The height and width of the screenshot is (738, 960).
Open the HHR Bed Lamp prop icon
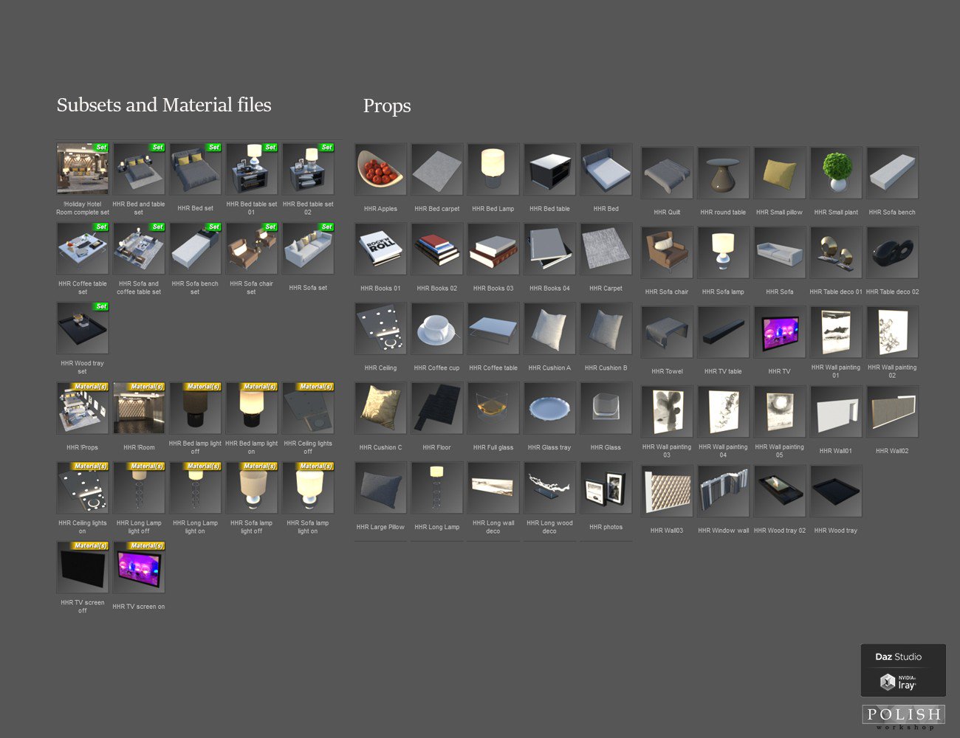493,170
